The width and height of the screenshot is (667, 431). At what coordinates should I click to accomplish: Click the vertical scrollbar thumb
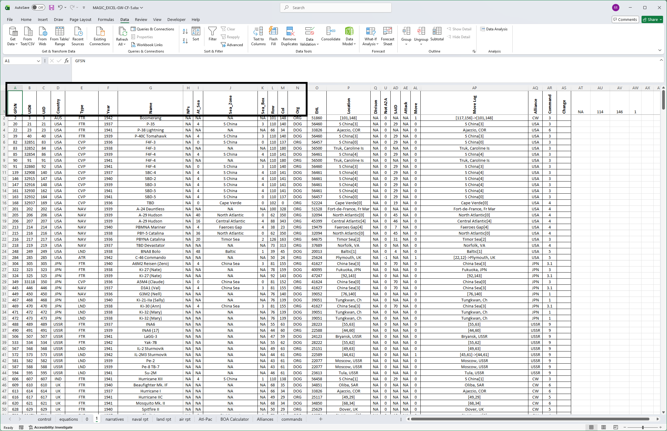(663, 100)
